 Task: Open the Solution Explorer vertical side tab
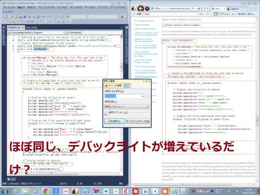tap(126, 45)
